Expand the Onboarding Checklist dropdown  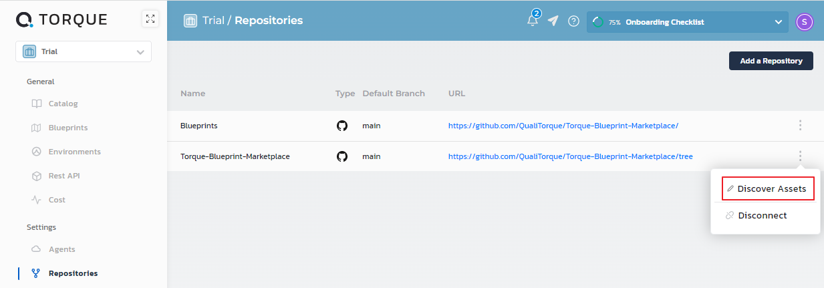pyautogui.click(x=778, y=22)
